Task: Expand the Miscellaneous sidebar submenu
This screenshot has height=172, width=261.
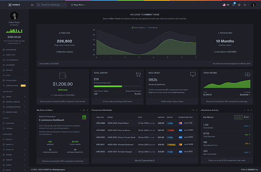Action: (14, 102)
